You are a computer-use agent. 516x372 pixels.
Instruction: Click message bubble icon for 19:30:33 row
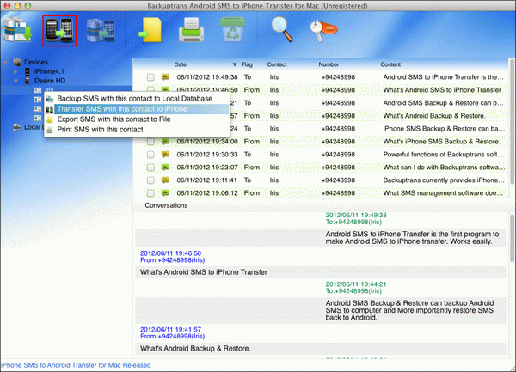click(x=165, y=155)
